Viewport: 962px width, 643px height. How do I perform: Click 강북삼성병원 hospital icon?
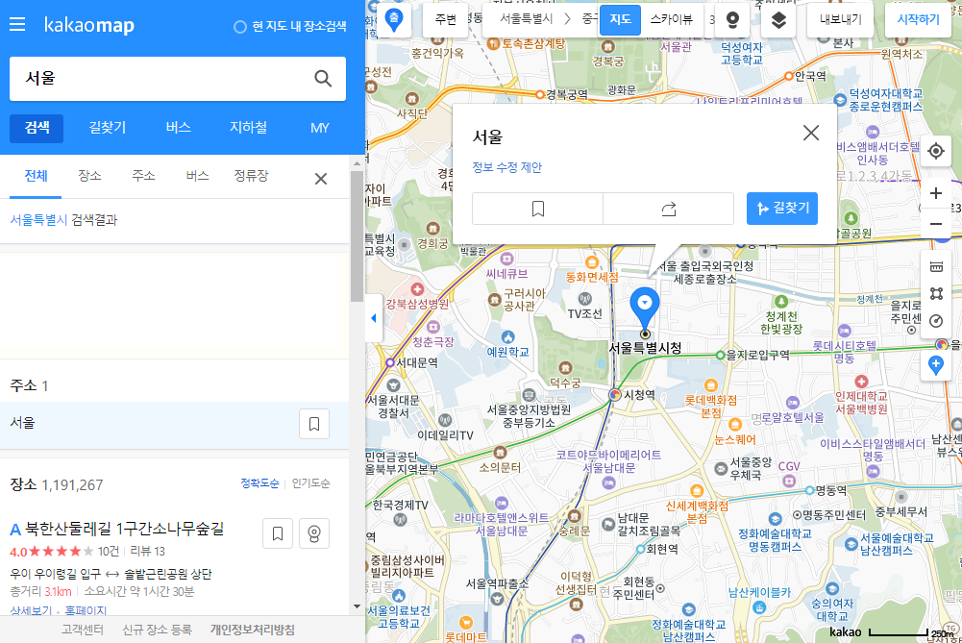click(417, 289)
